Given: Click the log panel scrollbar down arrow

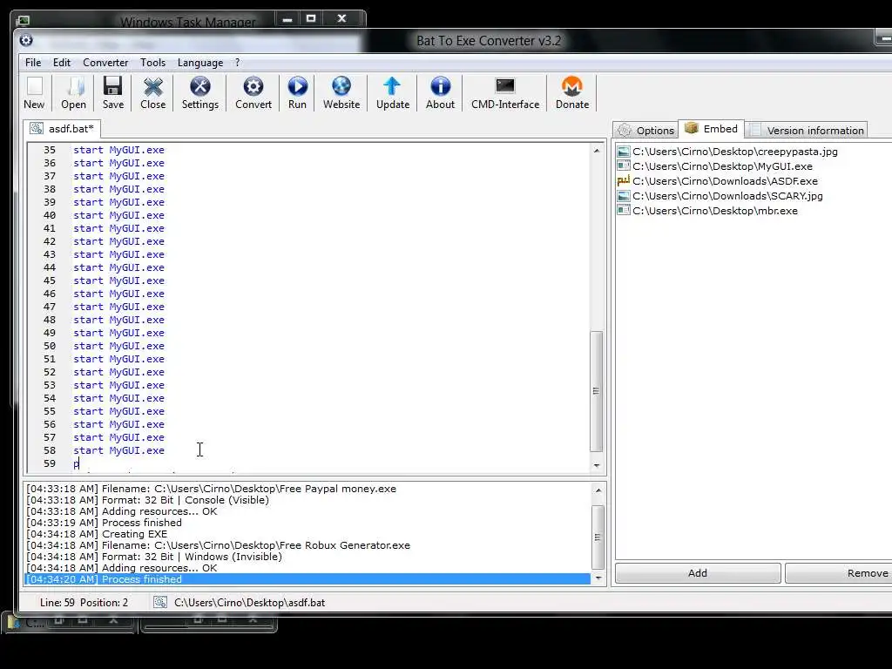Looking at the screenshot, I should (x=598, y=578).
